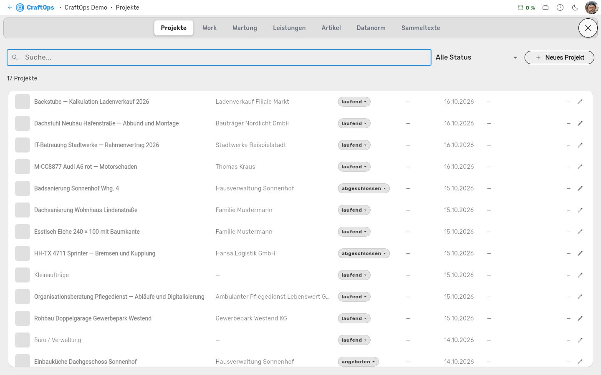Open laufend status chip for IT-Betreuung Stadtwerke

tap(354, 145)
